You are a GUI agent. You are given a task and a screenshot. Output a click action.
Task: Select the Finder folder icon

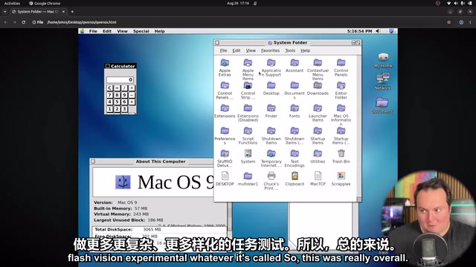pyautogui.click(x=271, y=108)
